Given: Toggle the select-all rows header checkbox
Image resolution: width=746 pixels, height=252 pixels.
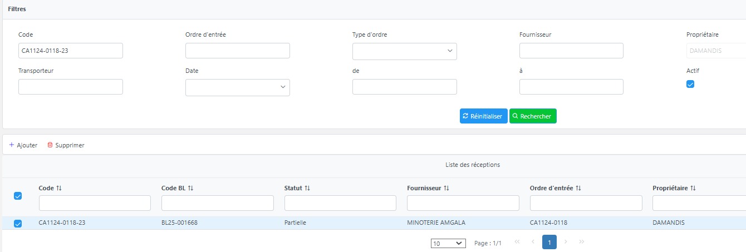Looking at the screenshot, I should click(x=18, y=196).
